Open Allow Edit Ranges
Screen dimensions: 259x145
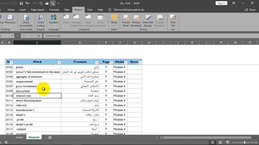148,21
